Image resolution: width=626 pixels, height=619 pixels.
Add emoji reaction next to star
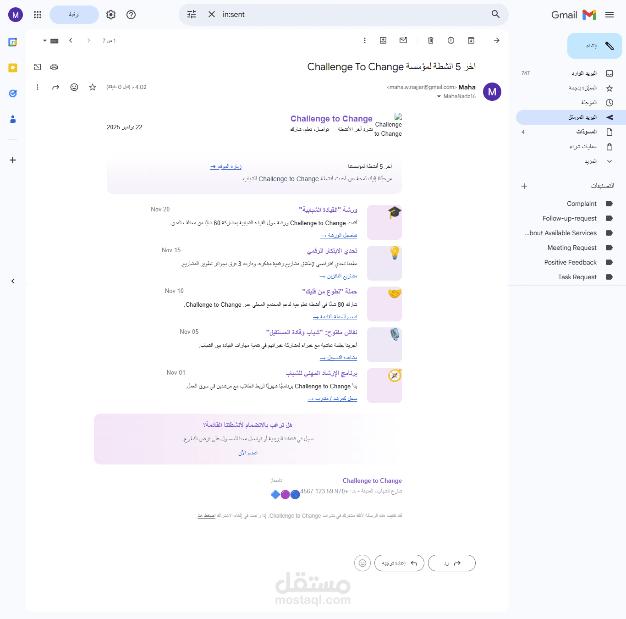pos(74,87)
